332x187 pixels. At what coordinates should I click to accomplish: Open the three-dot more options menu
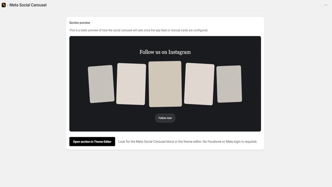coord(326,5)
